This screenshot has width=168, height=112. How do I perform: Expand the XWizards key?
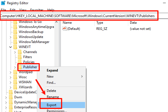tap(11, 87)
